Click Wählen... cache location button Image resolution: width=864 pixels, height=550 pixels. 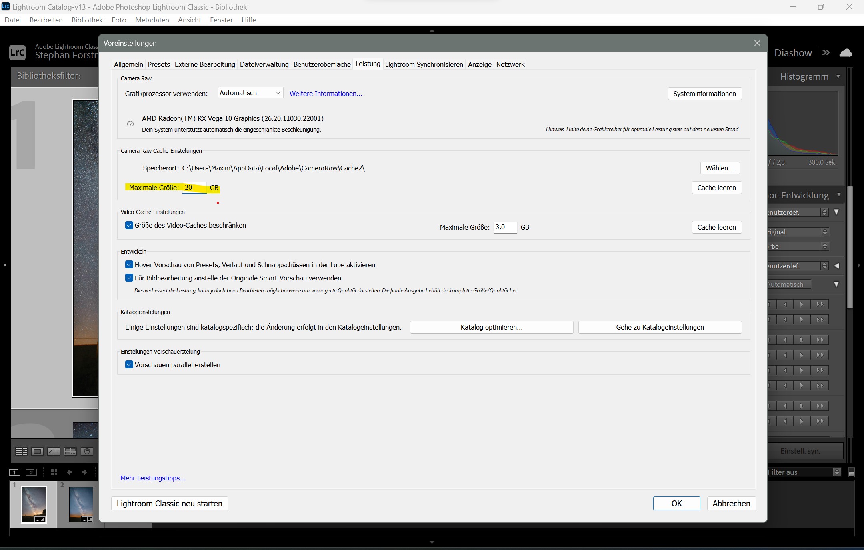point(720,168)
